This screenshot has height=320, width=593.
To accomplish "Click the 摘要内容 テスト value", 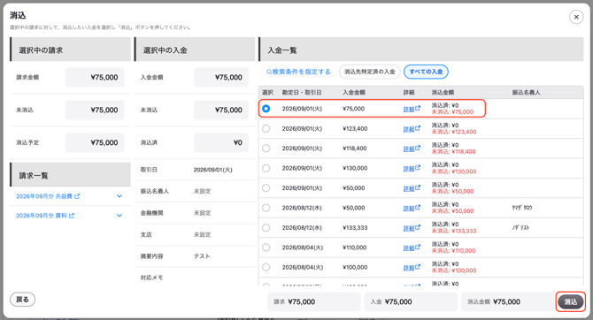I will pyautogui.click(x=202, y=256).
